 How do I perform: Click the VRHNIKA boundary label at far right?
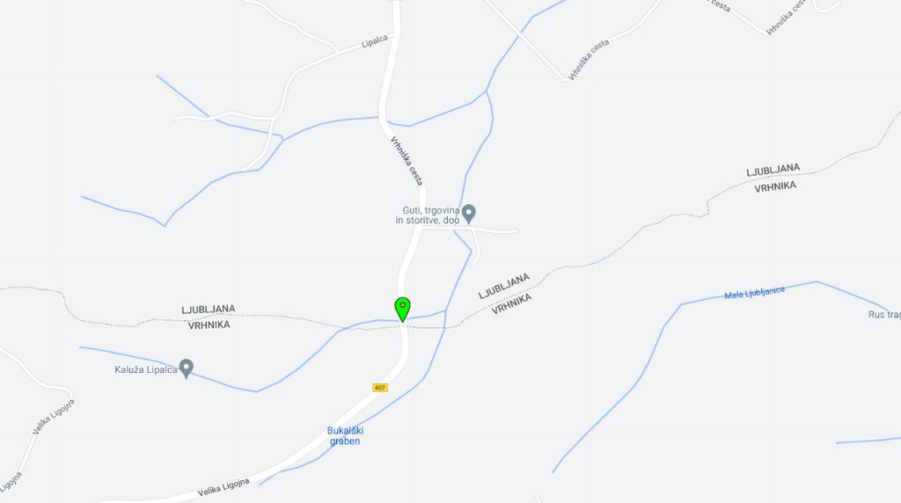(x=775, y=187)
